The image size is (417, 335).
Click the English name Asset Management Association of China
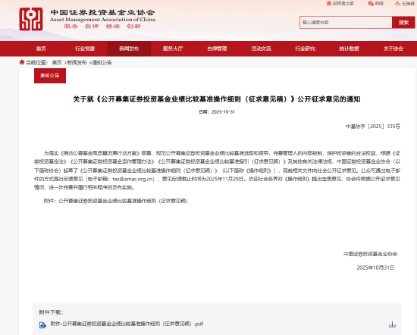(x=102, y=20)
